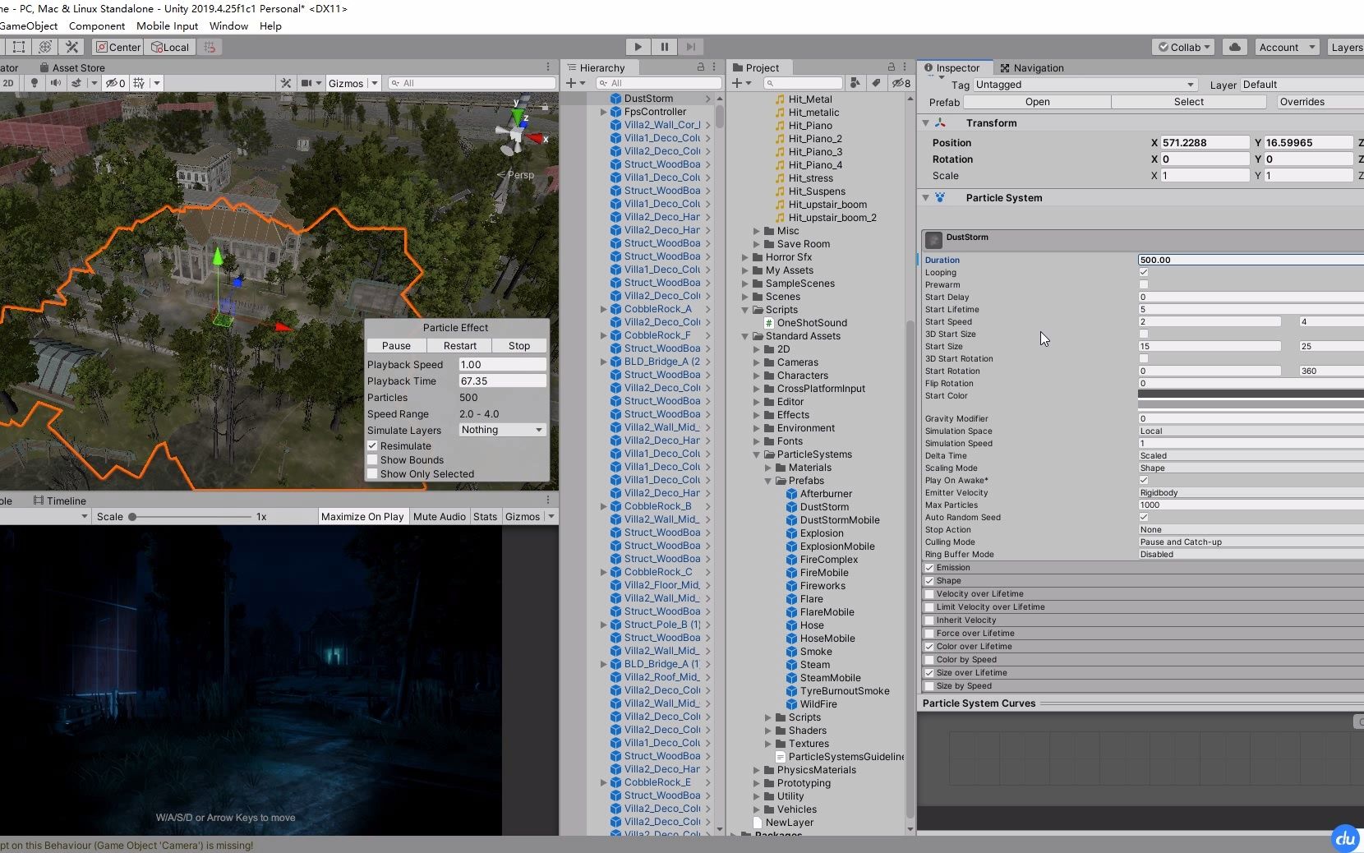Screen dimensions: 1364x853
Task: Click the cloud services icon beside Collab
Action: pyautogui.click(x=1234, y=47)
